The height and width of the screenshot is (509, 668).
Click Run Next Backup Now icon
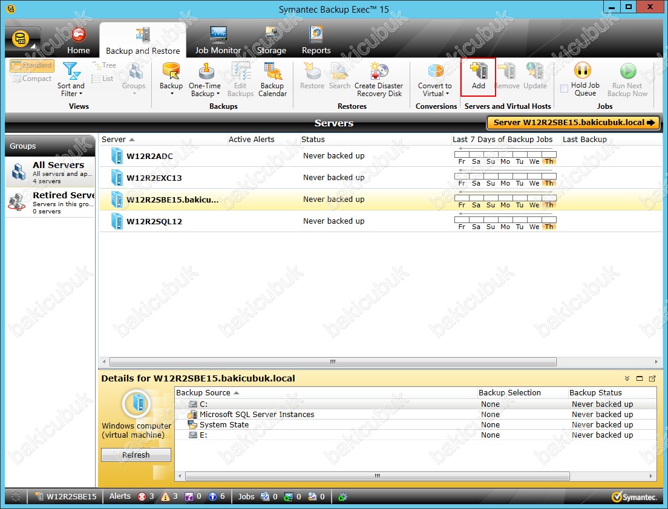628,71
